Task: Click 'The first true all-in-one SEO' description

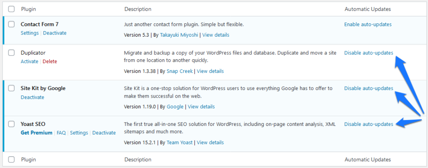Action: [x=230, y=128]
